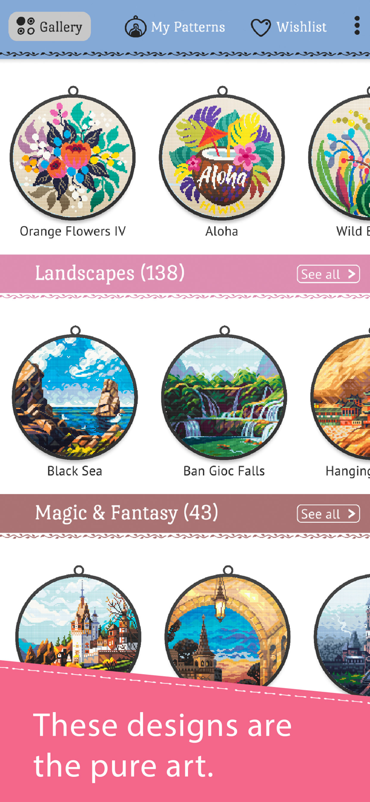Open the My Patterns tab
The height and width of the screenshot is (802, 370).
coord(175,27)
